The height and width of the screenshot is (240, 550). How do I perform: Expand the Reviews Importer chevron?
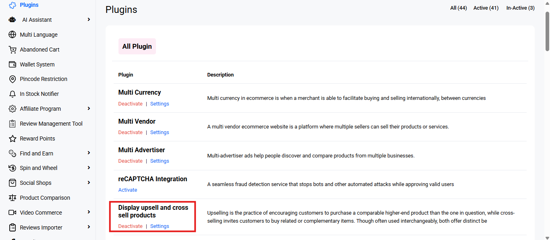pos(89,227)
